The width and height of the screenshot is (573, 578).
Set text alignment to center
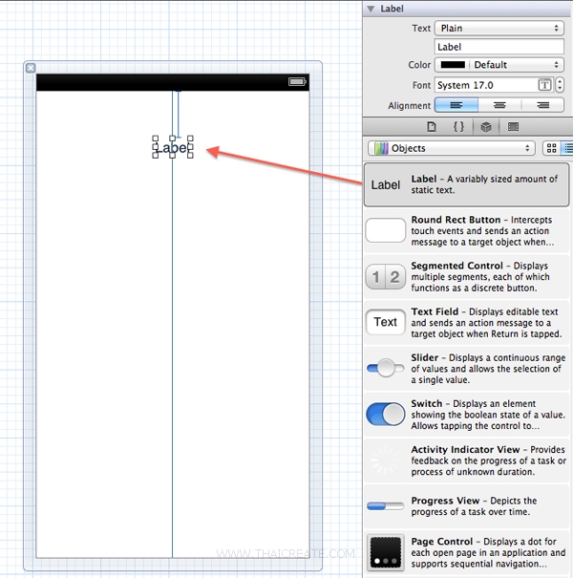(x=499, y=105)
